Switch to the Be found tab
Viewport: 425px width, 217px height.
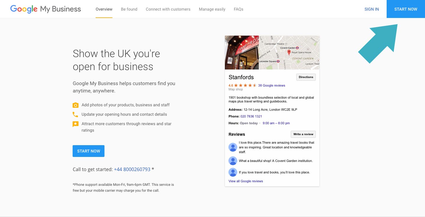(129, 9)
